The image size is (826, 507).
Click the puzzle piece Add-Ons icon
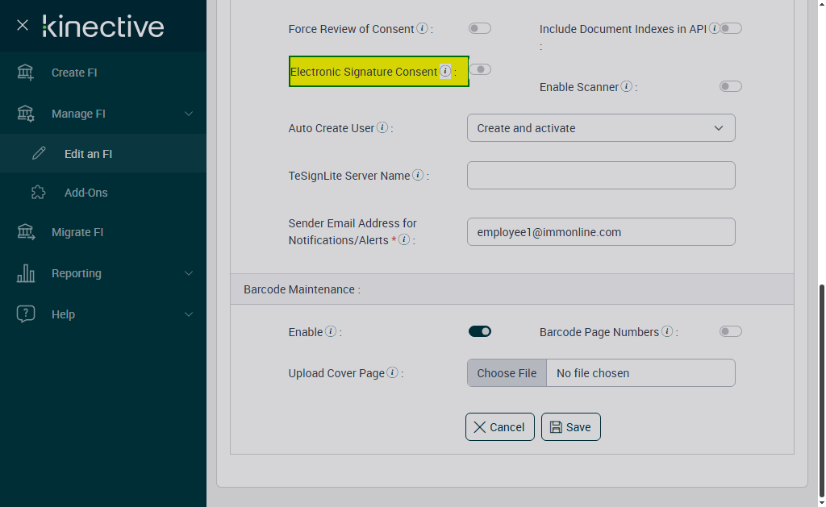pos(39,193)
